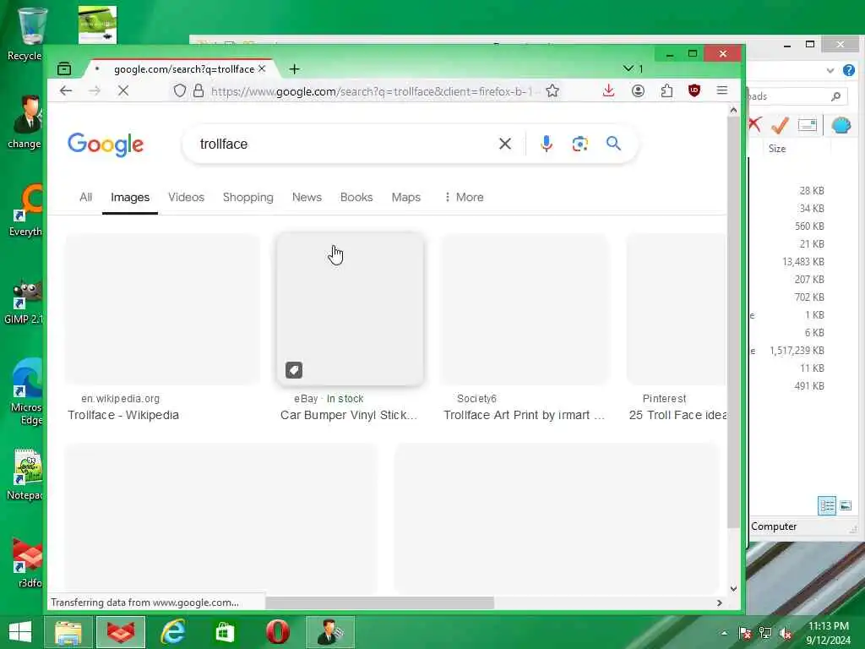Viewport: 865px width, 649px height.
Task: Open Trollface - Wikipedia result
Action: click(123, 415)
